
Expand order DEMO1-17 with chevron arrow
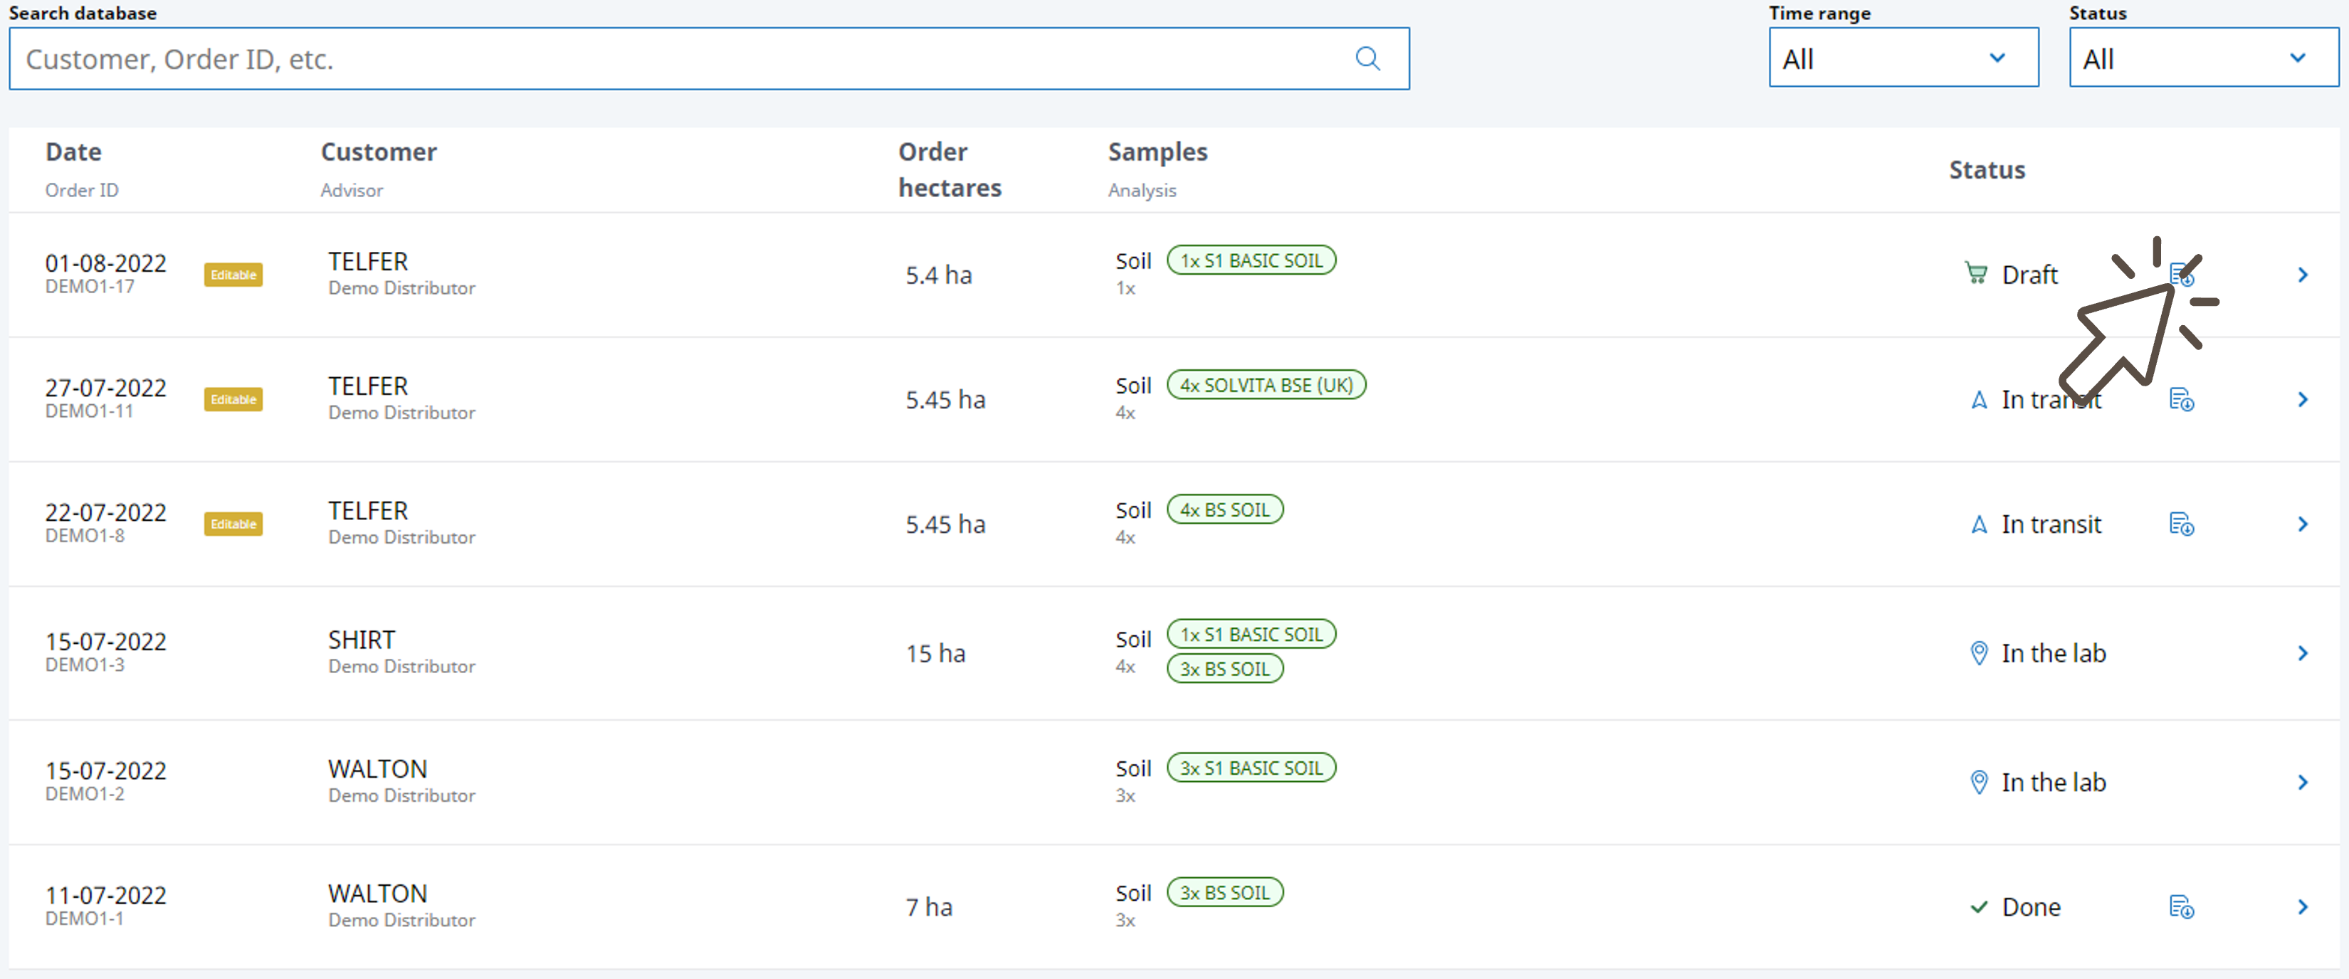click(x=2303, y=275)
